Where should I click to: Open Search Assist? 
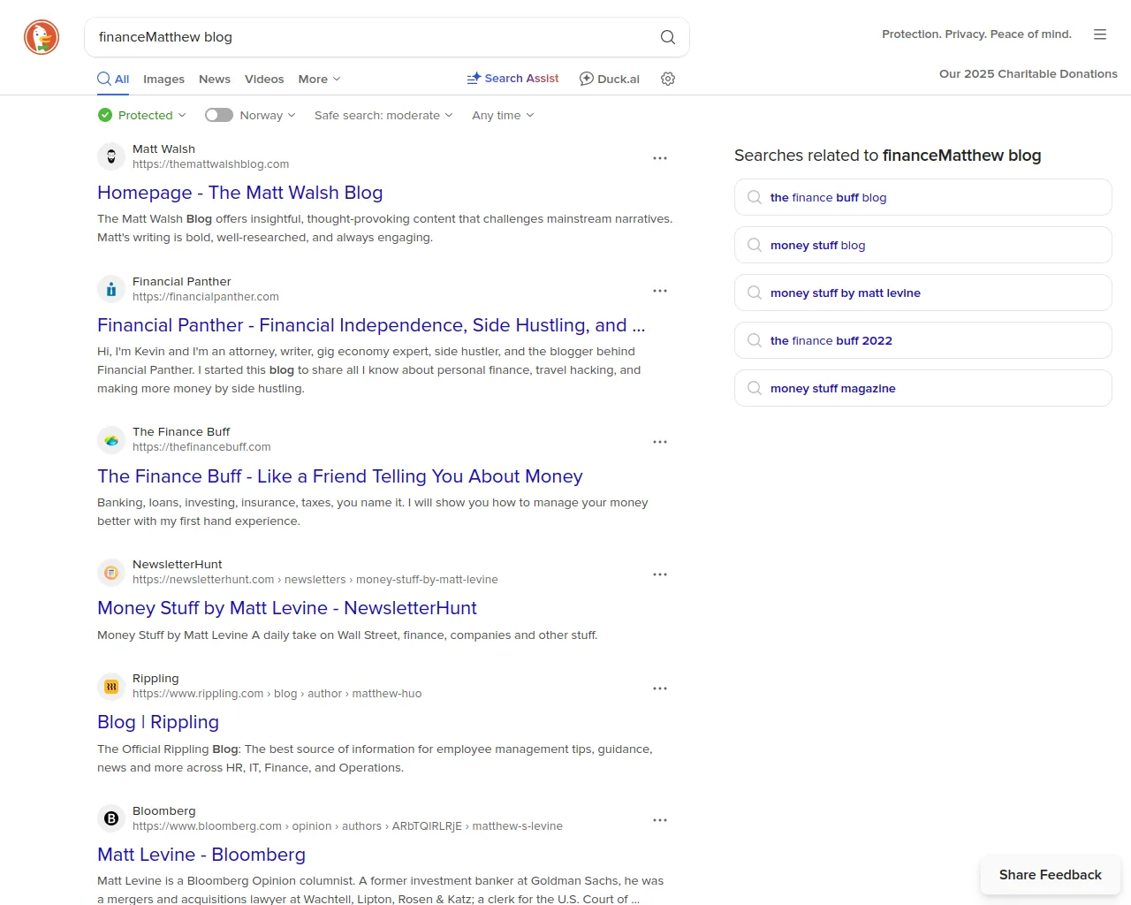point(513,79)
